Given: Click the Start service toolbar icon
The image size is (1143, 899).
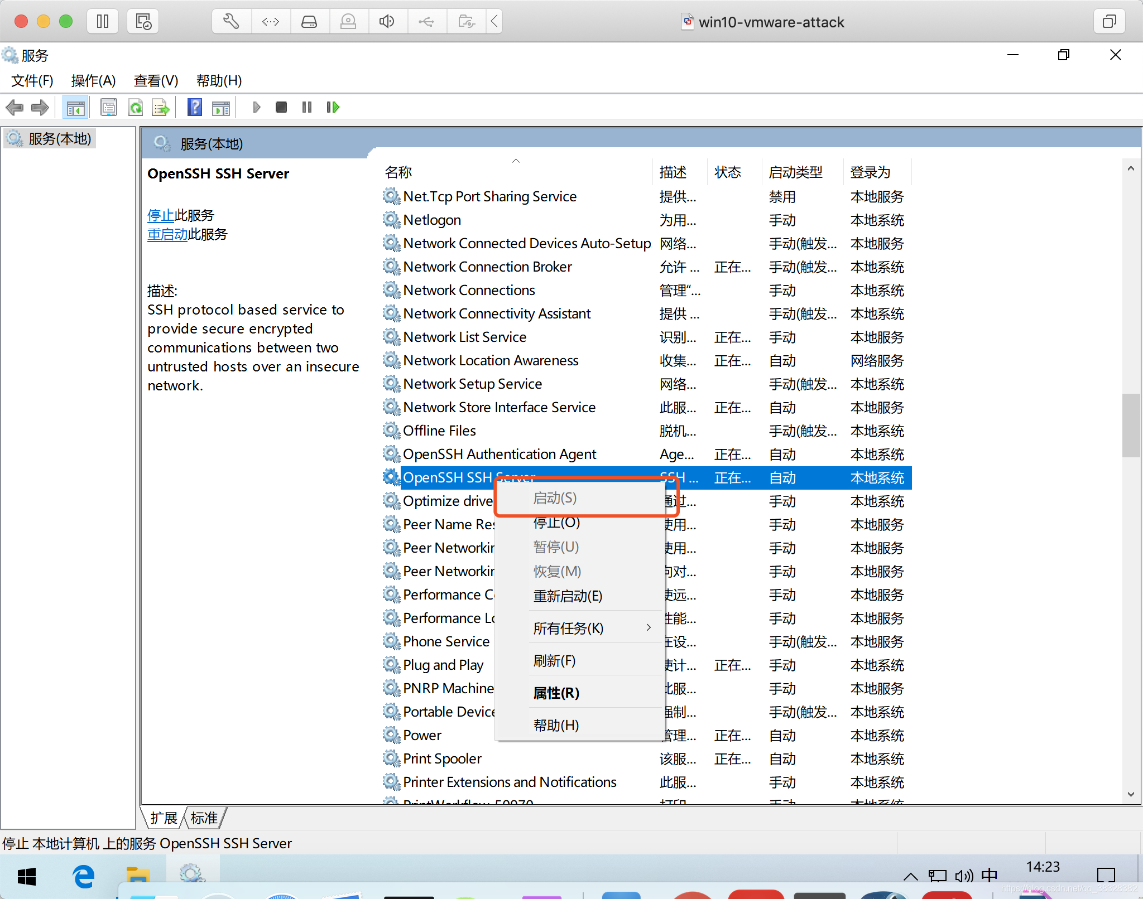Looking at the screenshot, I should click(255, 109).
